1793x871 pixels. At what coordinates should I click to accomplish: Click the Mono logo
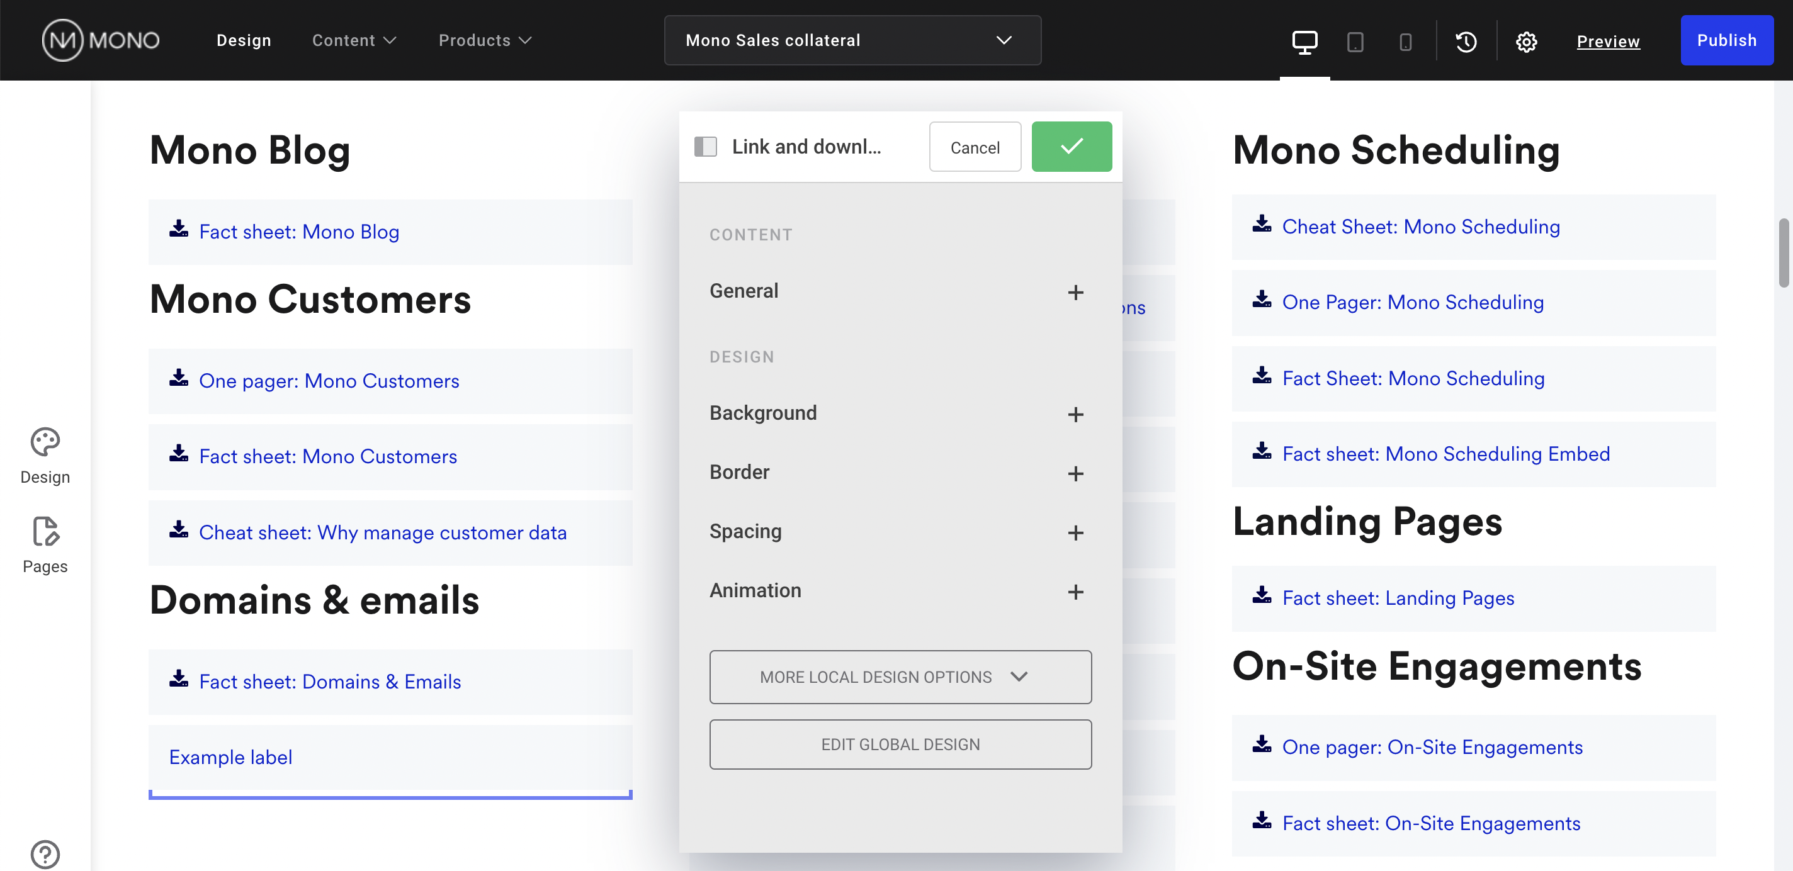click(x=101, y=40)
